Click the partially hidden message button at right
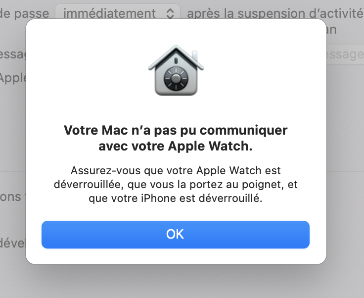Viewport: 364px width, 298px height. [345, 54]
